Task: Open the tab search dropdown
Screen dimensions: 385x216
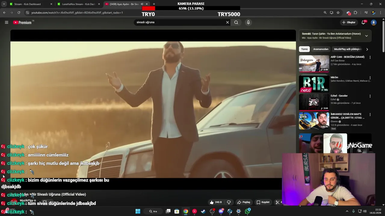Action: (4, 4)
